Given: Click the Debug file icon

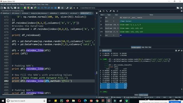Looking at the screenshot, I should (x=39, y=8).
